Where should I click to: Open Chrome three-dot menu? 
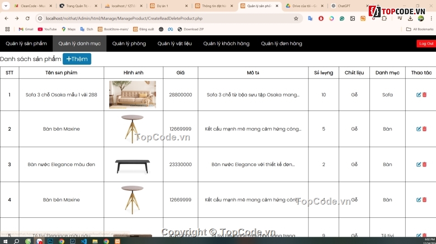431,18
